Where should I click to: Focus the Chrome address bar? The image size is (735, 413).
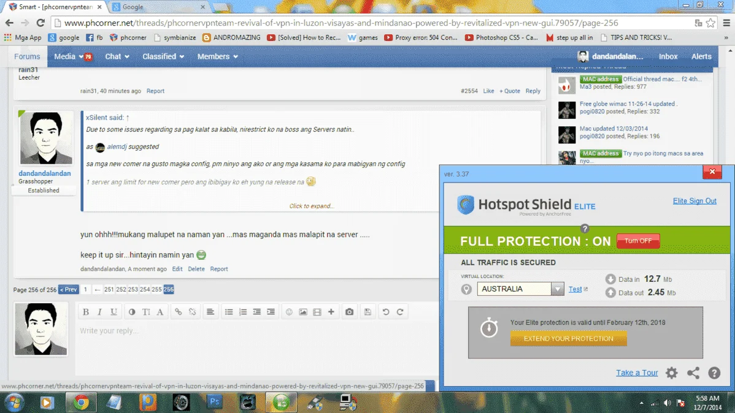click(x=371, y=23)
